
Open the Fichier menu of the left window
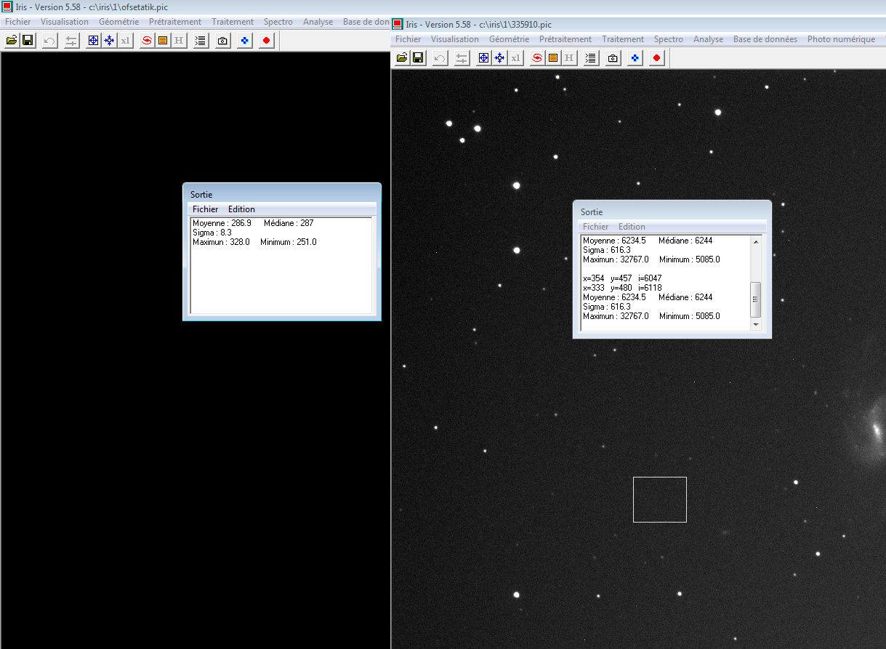click(x=17, y=22)
